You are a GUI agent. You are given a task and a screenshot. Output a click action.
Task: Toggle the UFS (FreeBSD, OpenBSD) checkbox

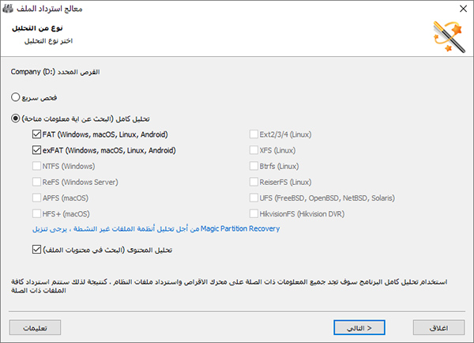point(254,198)
